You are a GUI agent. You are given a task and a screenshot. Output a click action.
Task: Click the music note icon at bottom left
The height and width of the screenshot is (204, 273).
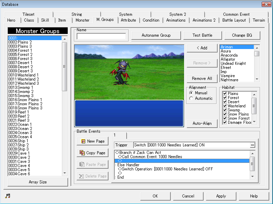[8, 196]
